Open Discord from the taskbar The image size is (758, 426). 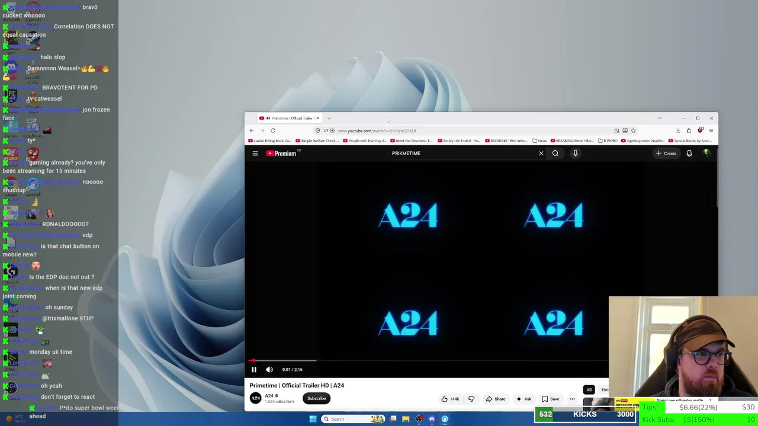point(432,419)
